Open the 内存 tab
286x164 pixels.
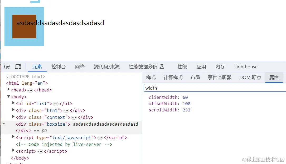[x=220, y=67]
